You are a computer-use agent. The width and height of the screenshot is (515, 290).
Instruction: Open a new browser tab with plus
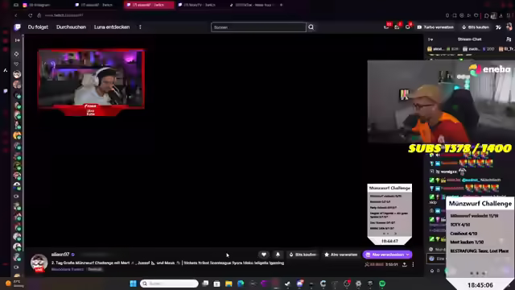[x=281, y=5]
